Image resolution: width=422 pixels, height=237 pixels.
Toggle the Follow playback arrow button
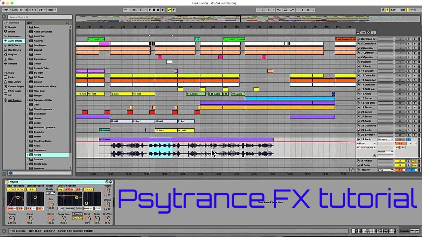(x=125, y=10)
